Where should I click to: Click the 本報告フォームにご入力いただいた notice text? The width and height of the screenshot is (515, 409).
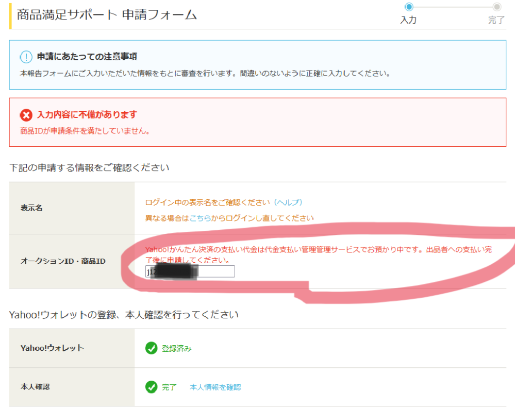click(205, 73)
